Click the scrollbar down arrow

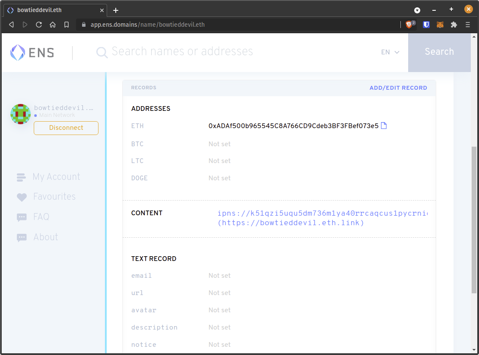pyautogui.click(x=474, y=350)
